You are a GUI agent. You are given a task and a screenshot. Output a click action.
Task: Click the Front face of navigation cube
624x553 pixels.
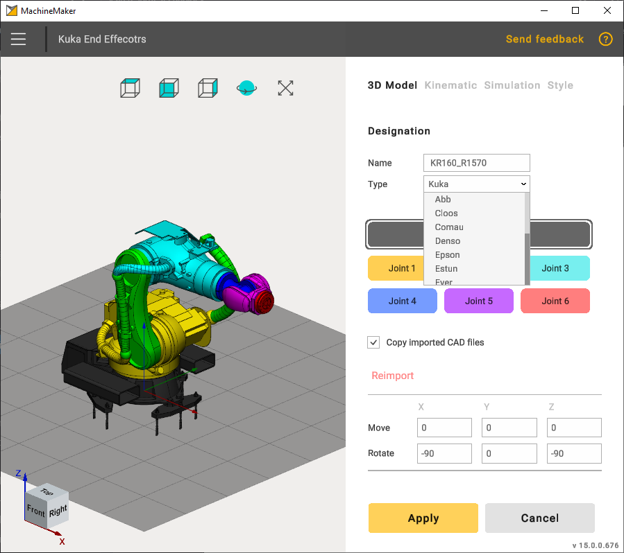tap(35, 512)
